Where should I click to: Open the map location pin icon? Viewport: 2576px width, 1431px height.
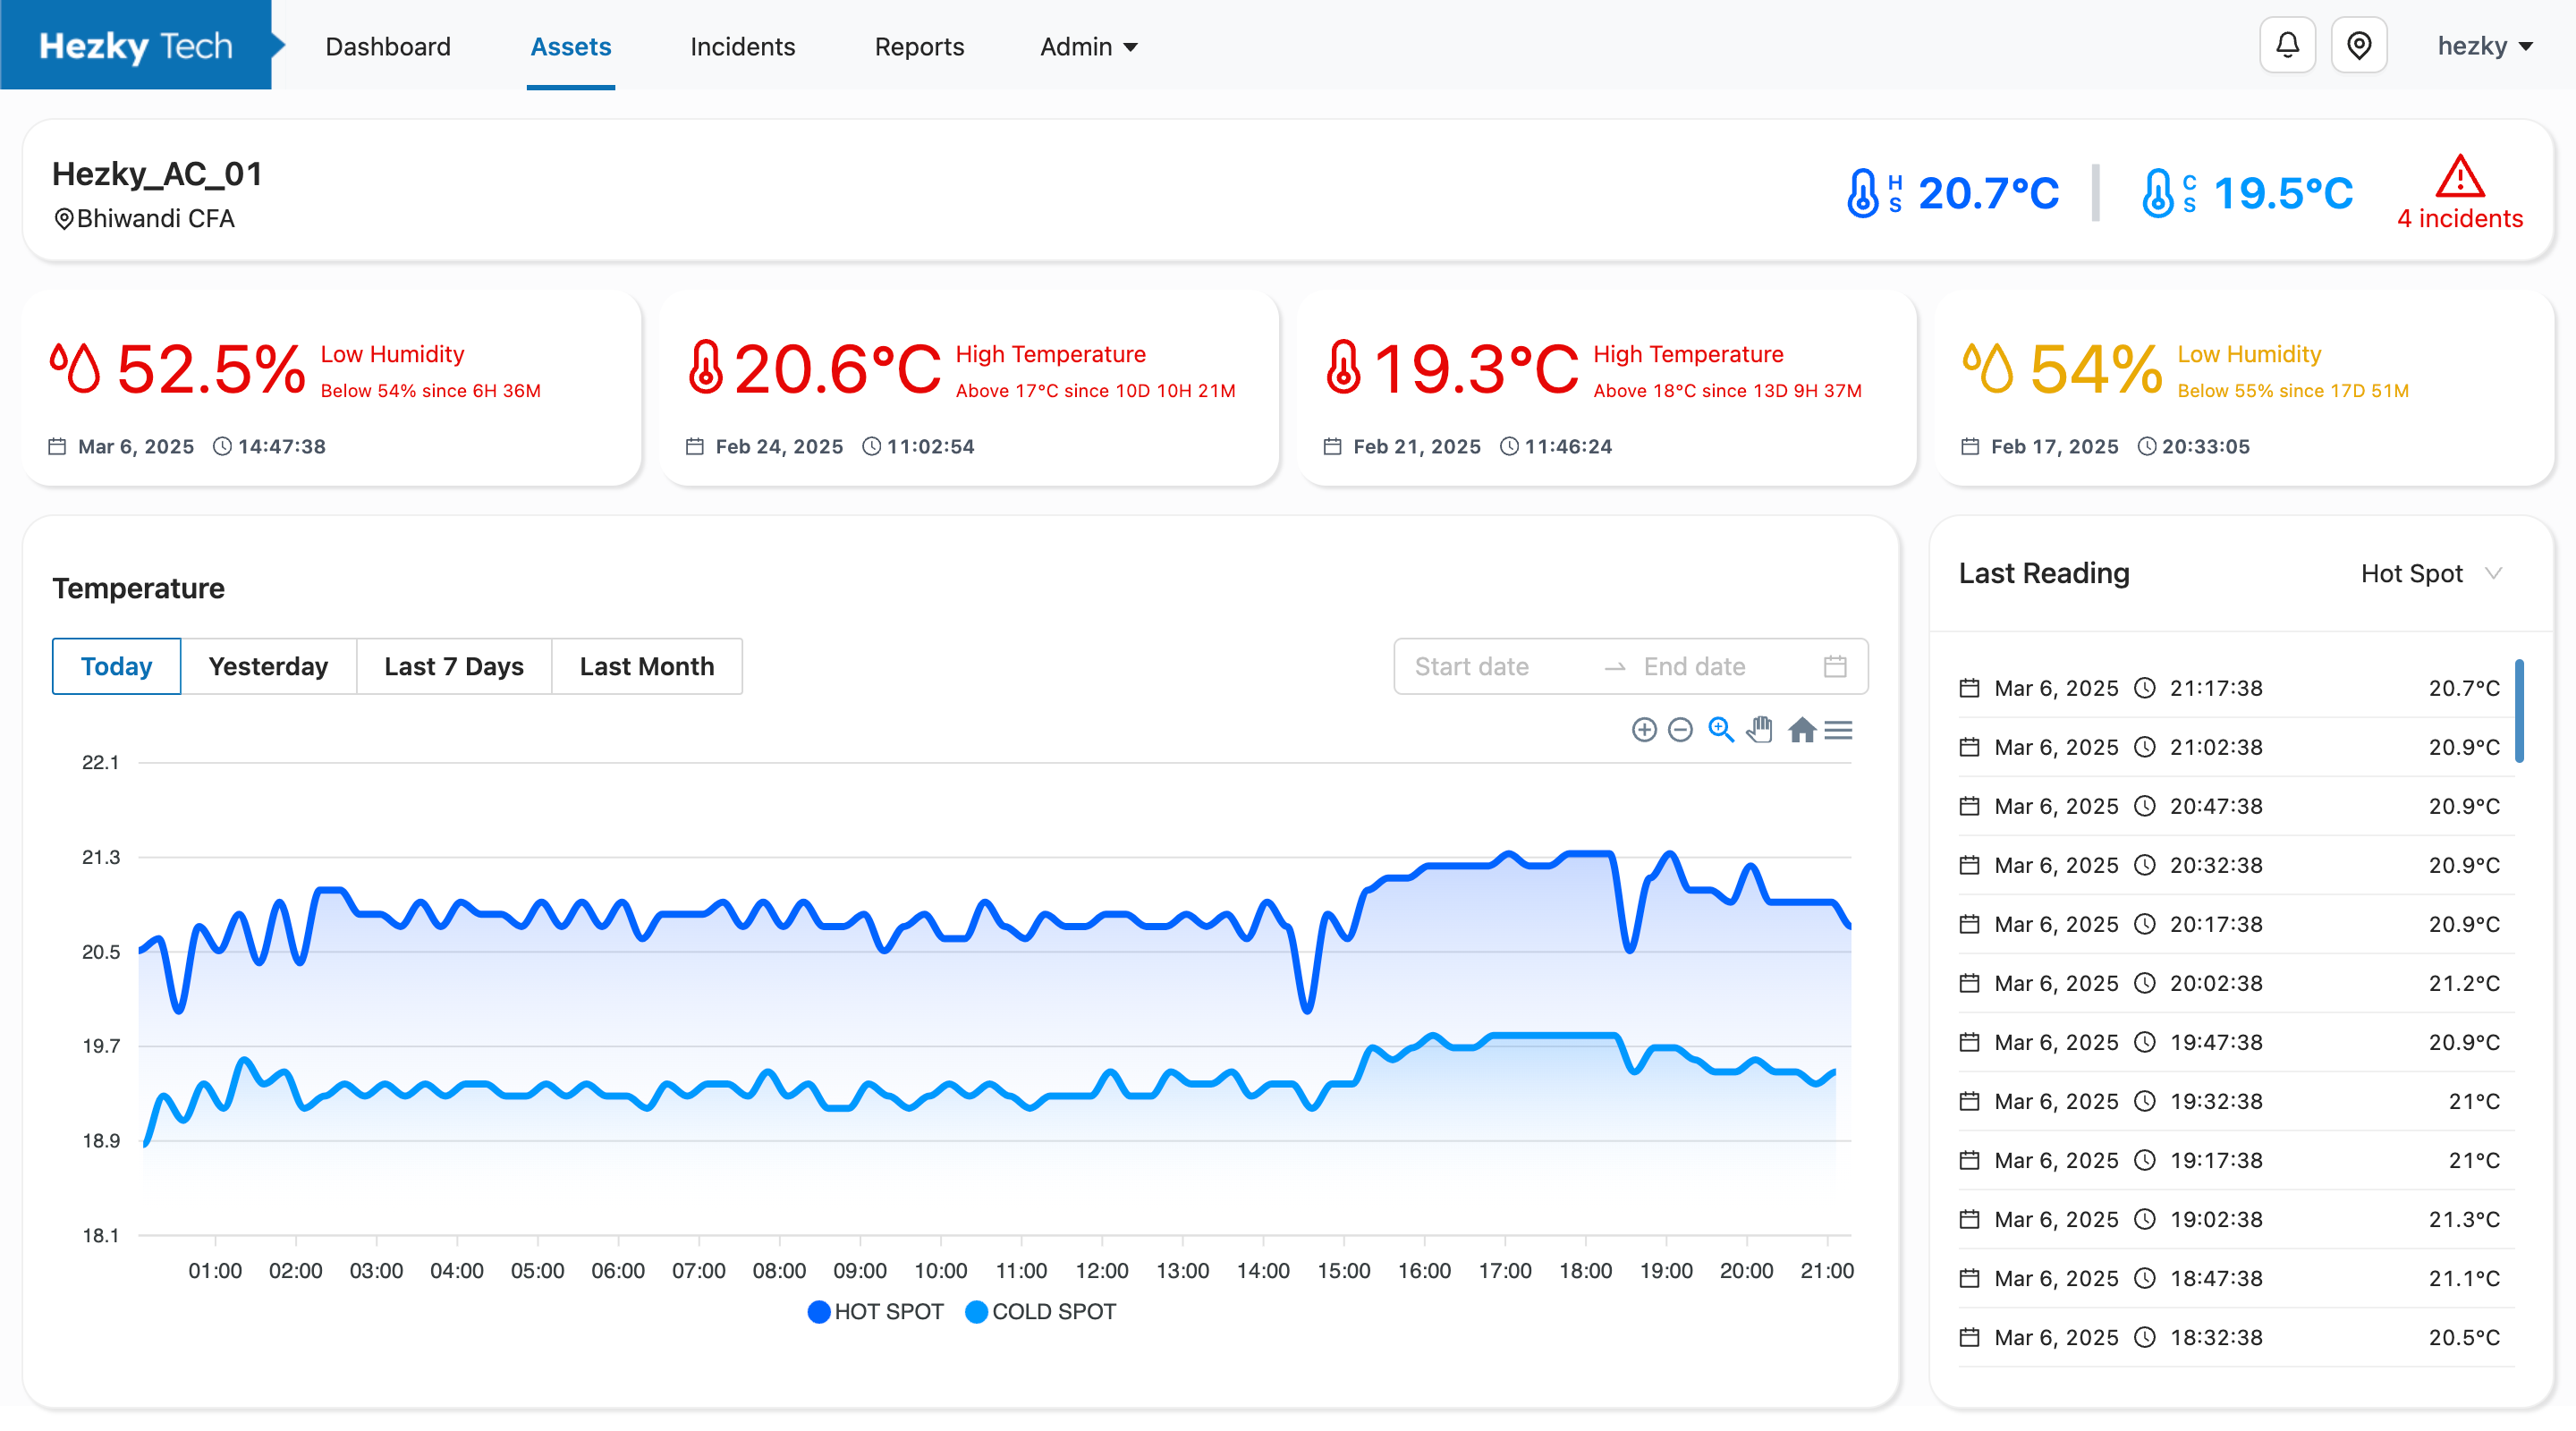pos(2359,46)
